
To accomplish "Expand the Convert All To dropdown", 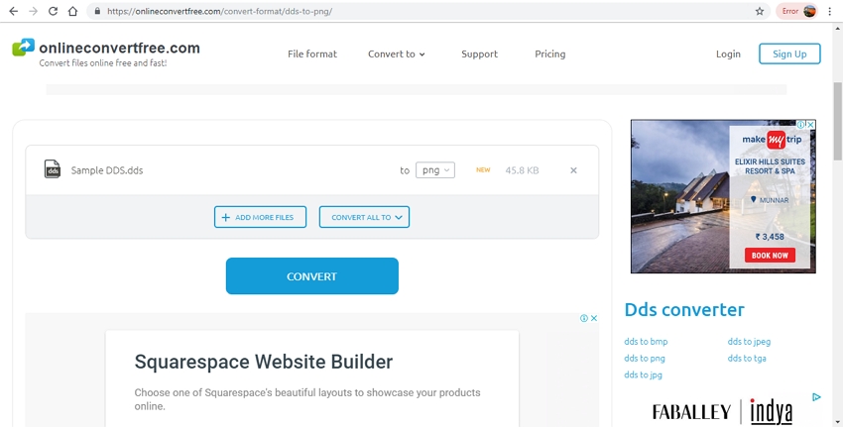I will pyautogui.click(x=364, y=217).
